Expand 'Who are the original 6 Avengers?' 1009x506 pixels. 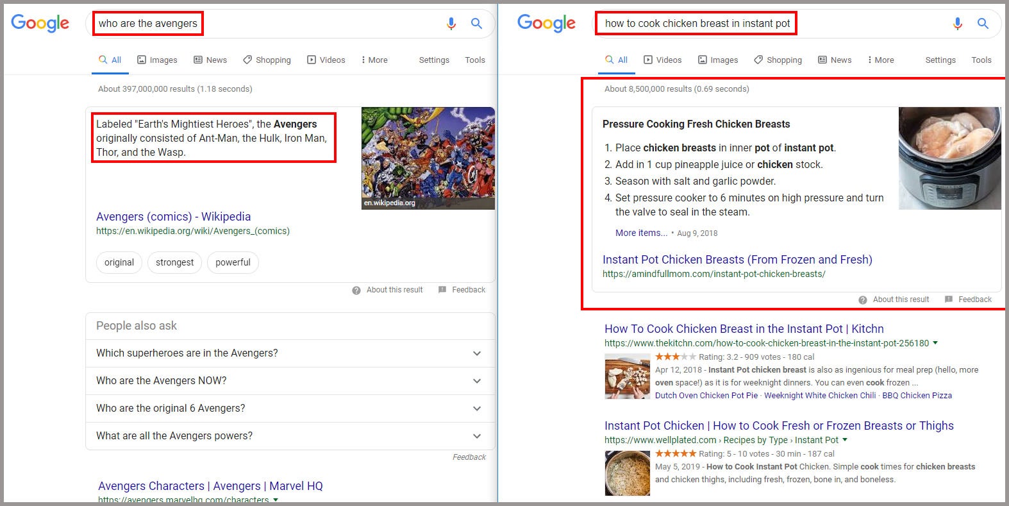pos(290,409)
